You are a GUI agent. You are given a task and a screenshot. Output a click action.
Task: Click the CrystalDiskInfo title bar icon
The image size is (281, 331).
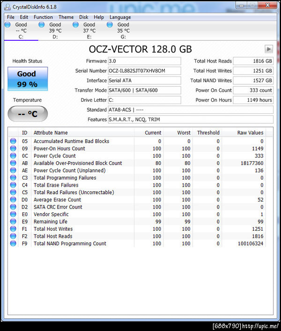pyautogui.click(x=7, y=7)
